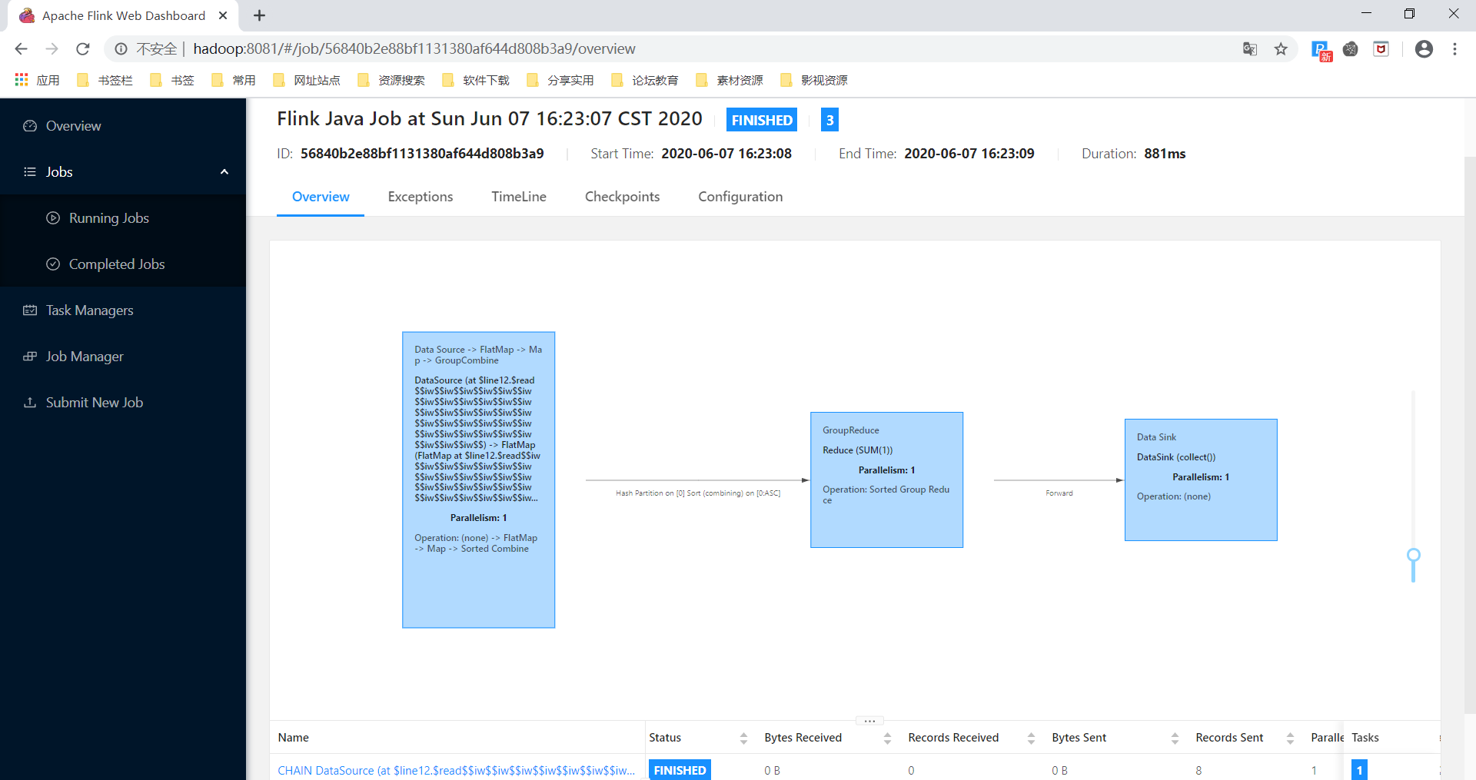Open the 应用 apps shortcut
This screenshot has width=1476, height=780.
coord(37,80)
